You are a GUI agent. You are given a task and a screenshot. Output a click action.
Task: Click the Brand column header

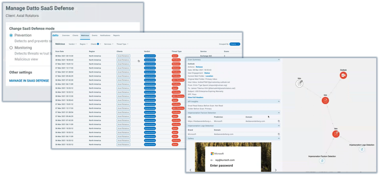(x=190, y=130)
